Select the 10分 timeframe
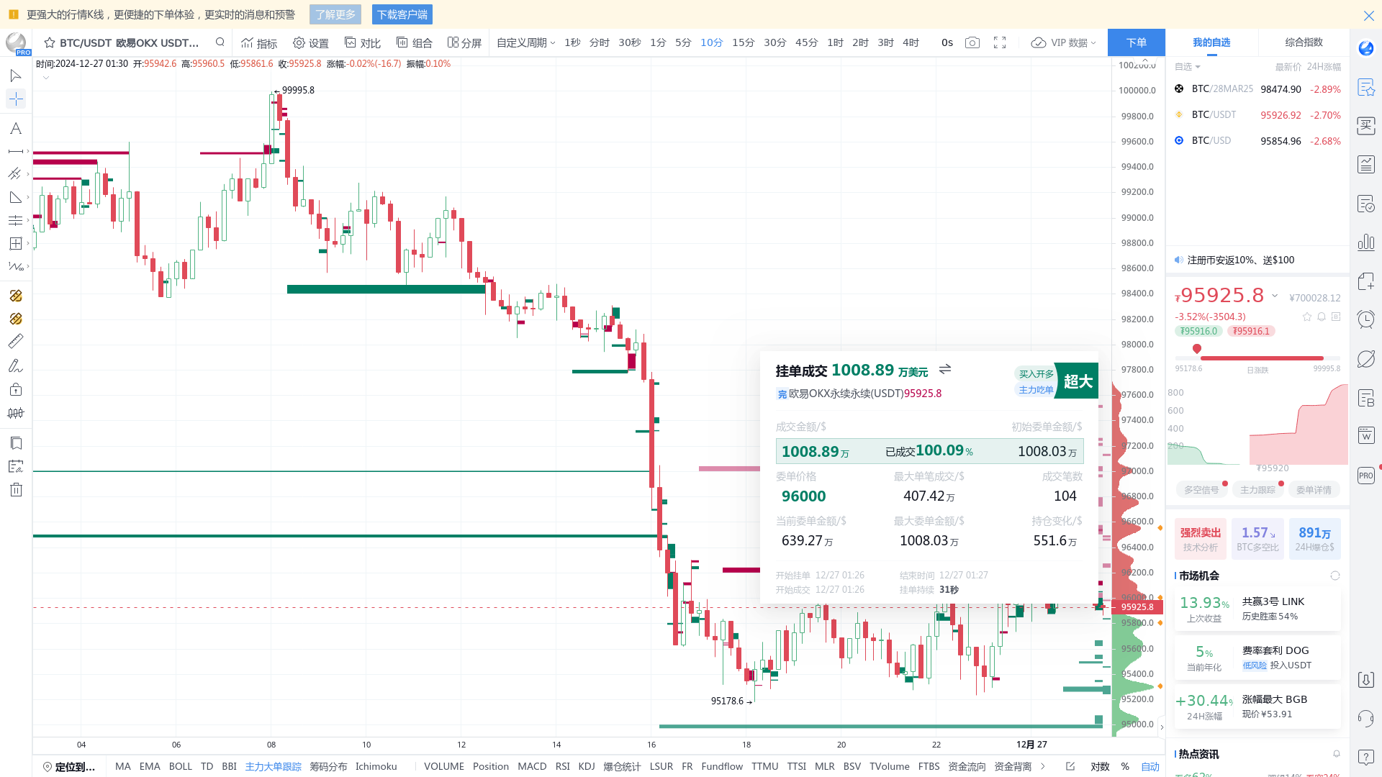 pos(711,42)
